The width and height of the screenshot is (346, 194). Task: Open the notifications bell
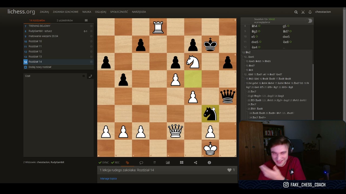click(310, 12)
